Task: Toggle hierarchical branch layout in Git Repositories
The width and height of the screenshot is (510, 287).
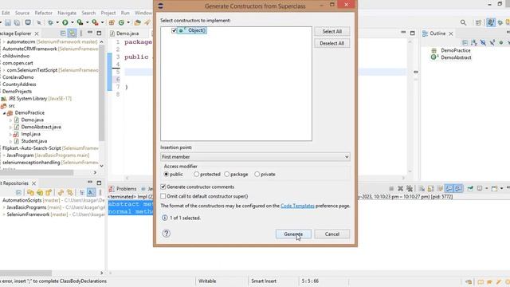Action: coord(81,192)
